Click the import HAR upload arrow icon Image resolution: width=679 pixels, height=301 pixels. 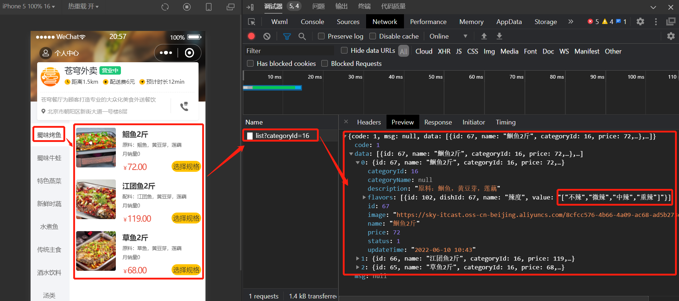click(484, 36)
